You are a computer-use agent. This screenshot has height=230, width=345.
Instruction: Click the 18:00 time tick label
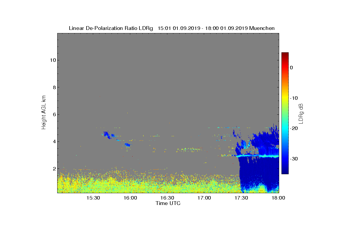pos(278,198)
